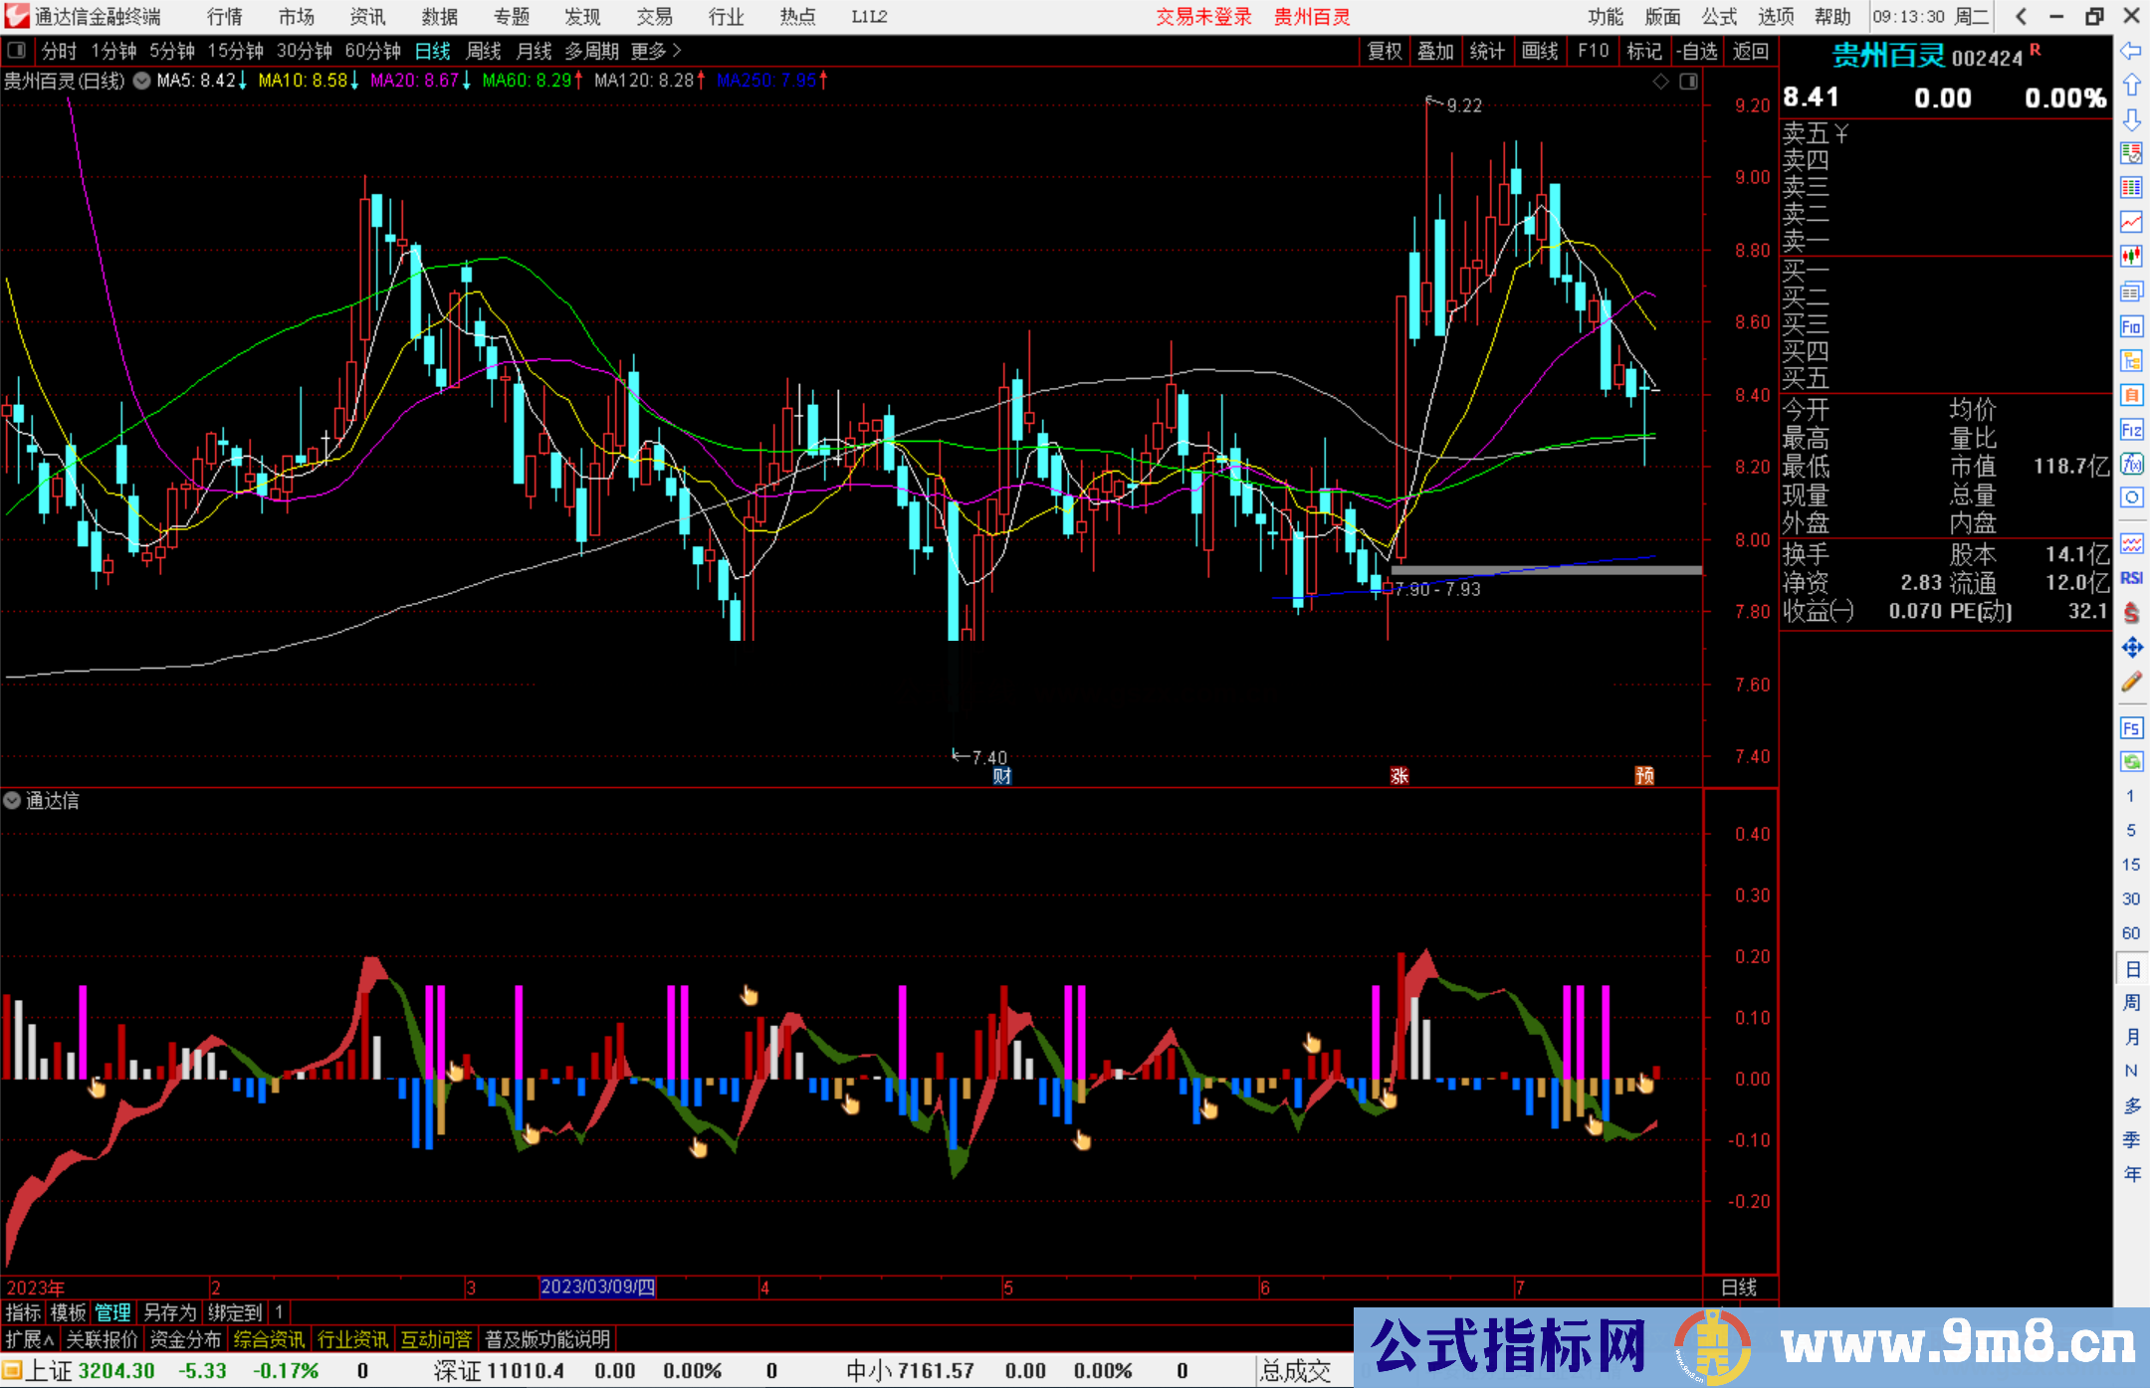The width and height of the screenshot is (2150, 1388).
Task: Open the 画线 drawing tools button
Action: 1541,51
